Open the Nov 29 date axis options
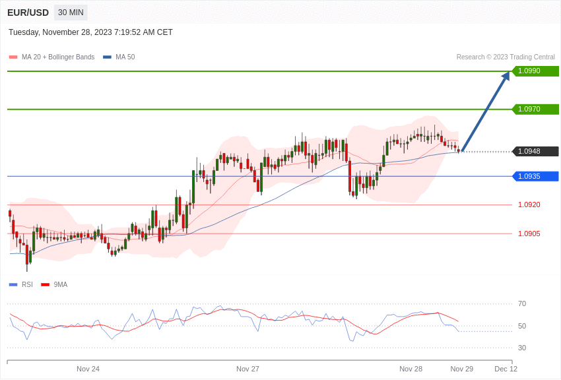This screenshot has height=380, width=561. click(x=461, y=369)
